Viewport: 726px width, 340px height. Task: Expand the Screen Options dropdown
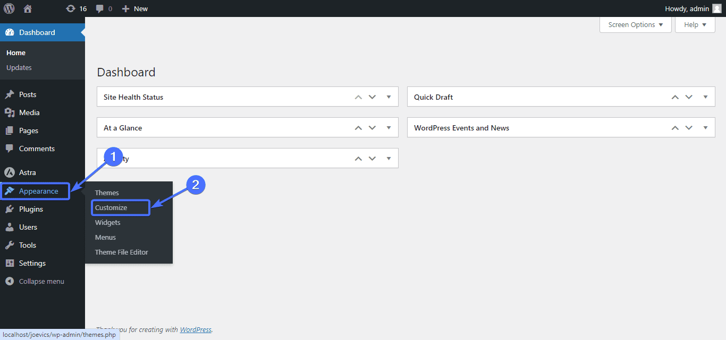pyautogui.click(x=636, y=24)
